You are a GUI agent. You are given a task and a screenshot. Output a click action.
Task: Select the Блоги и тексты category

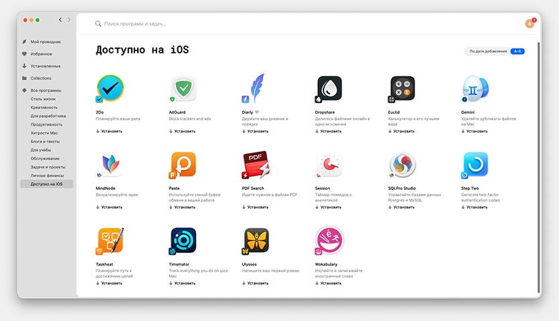coord(45,141)
